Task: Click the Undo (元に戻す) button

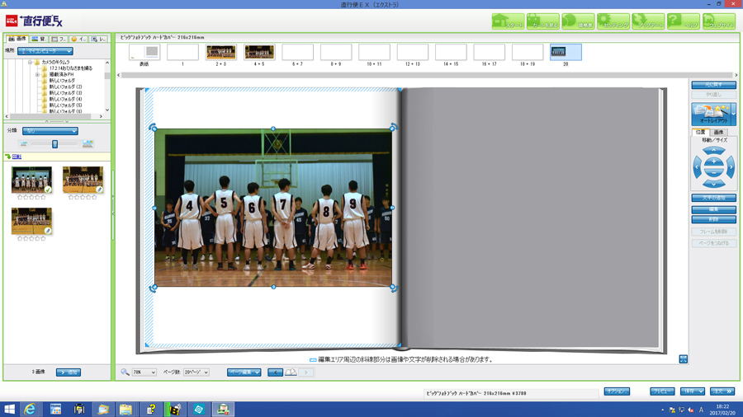Action: click(x=713, y=85)
